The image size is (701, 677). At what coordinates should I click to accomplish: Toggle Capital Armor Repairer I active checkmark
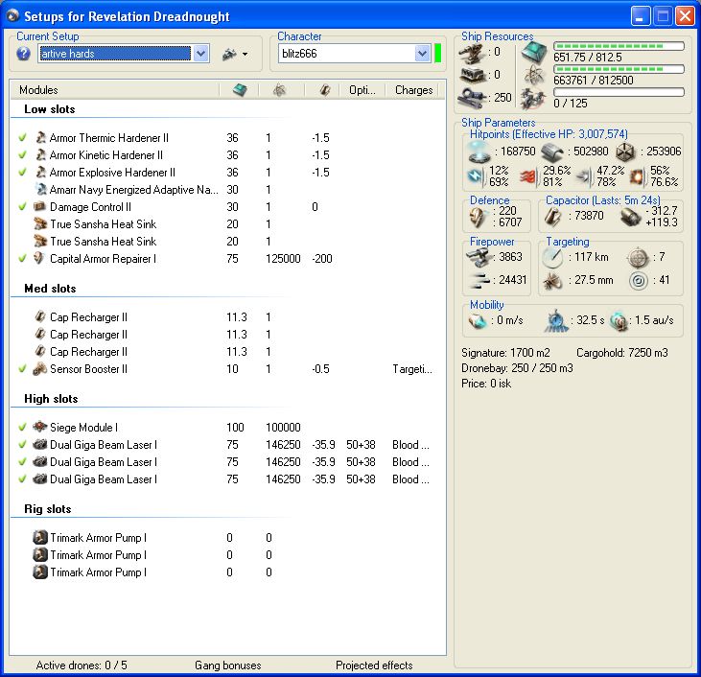point(22,259)
